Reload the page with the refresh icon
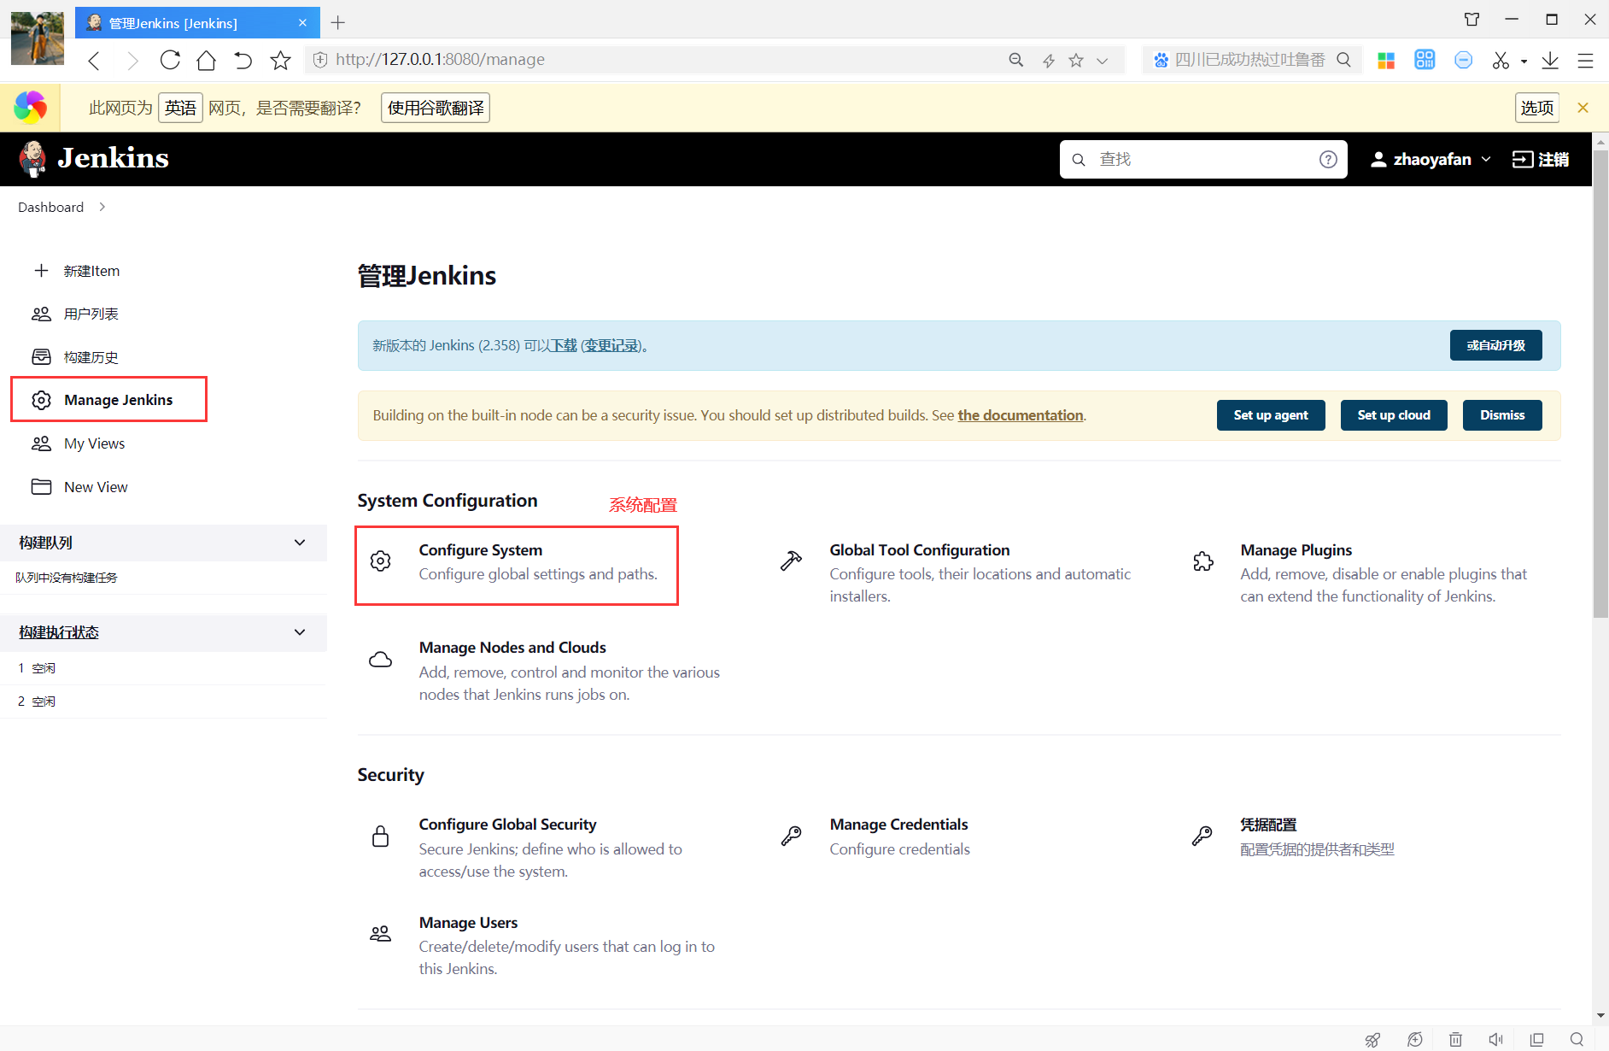 [170, 60]
